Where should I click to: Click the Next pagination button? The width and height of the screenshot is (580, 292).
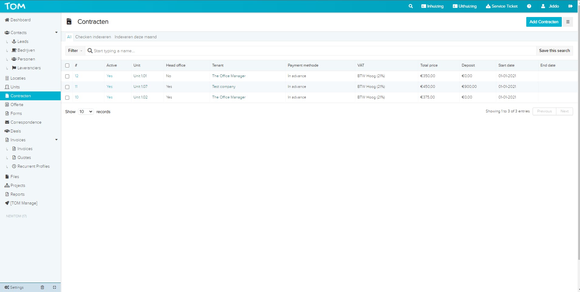tap(565, 111)
